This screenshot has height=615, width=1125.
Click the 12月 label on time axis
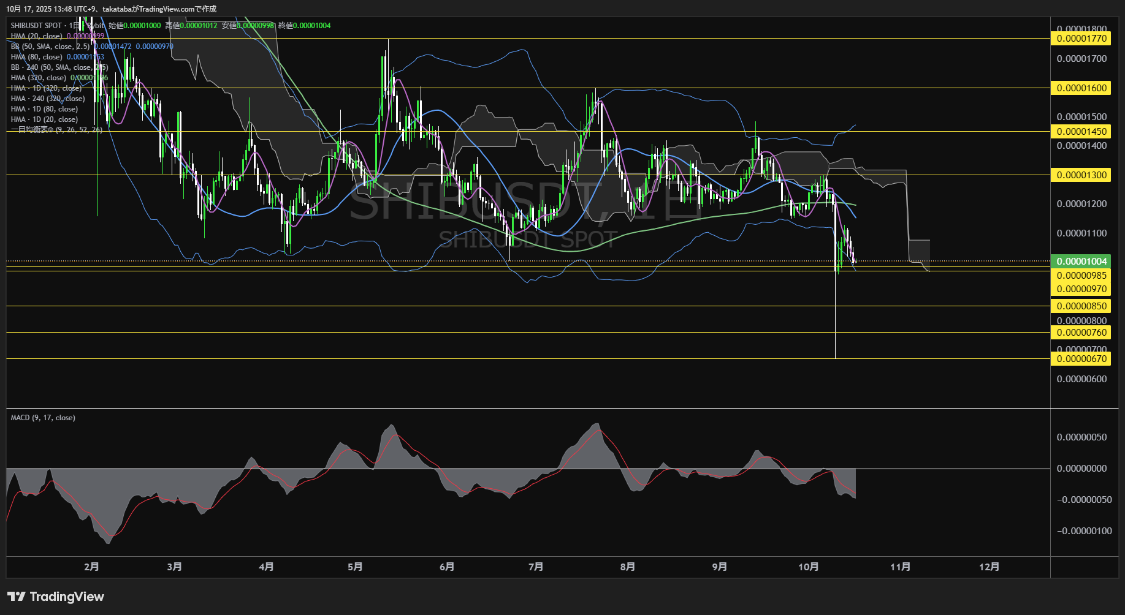988,567
